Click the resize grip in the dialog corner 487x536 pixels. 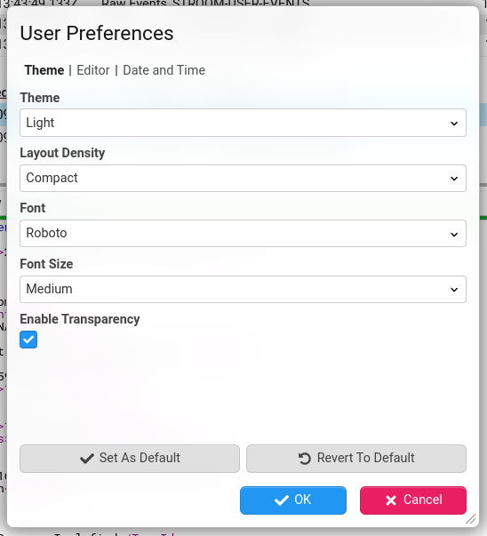tap(471, 519)
